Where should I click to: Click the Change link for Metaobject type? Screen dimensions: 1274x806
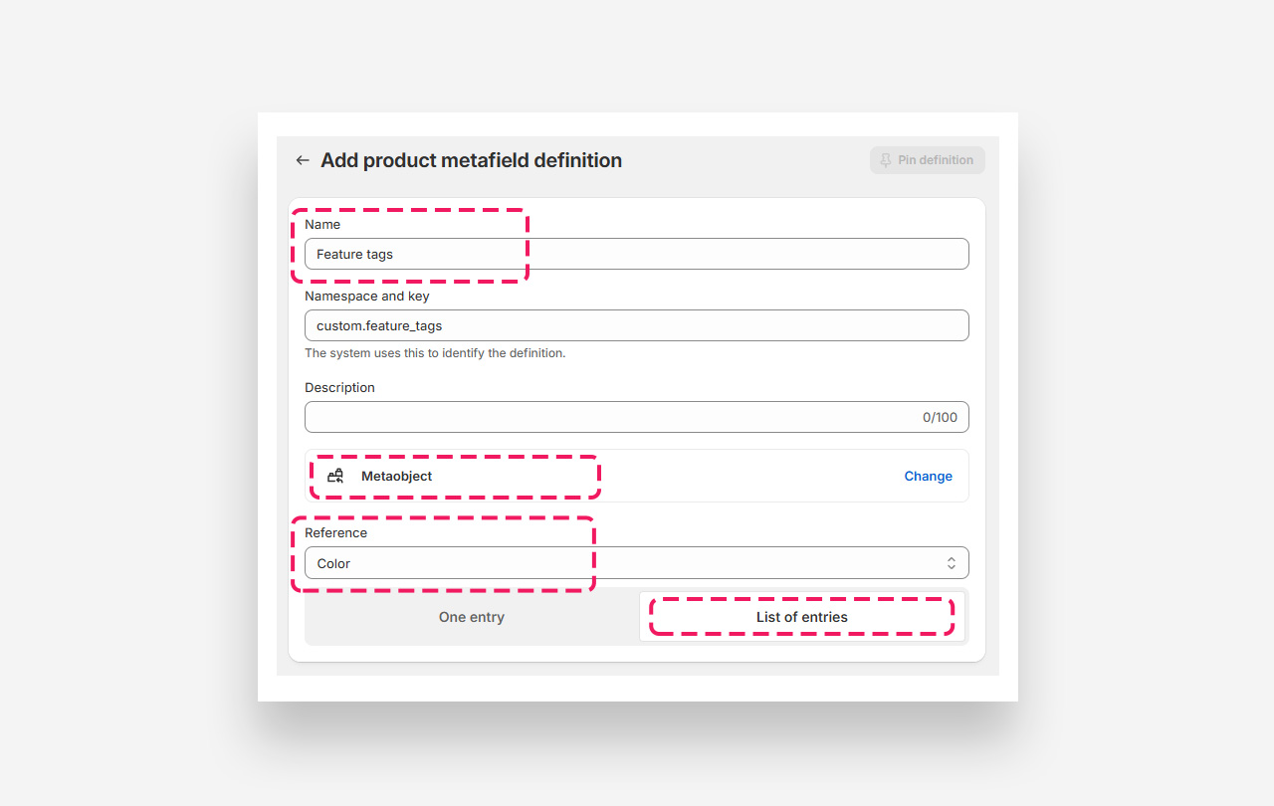pos(928,477)
